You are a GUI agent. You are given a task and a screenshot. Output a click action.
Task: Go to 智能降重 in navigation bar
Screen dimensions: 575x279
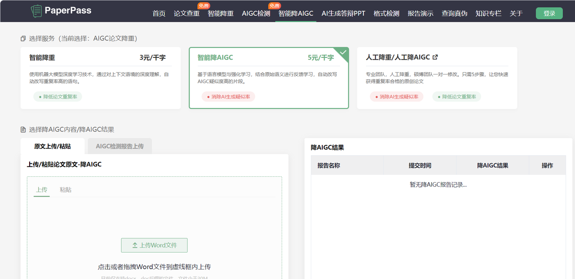point(221,13)
